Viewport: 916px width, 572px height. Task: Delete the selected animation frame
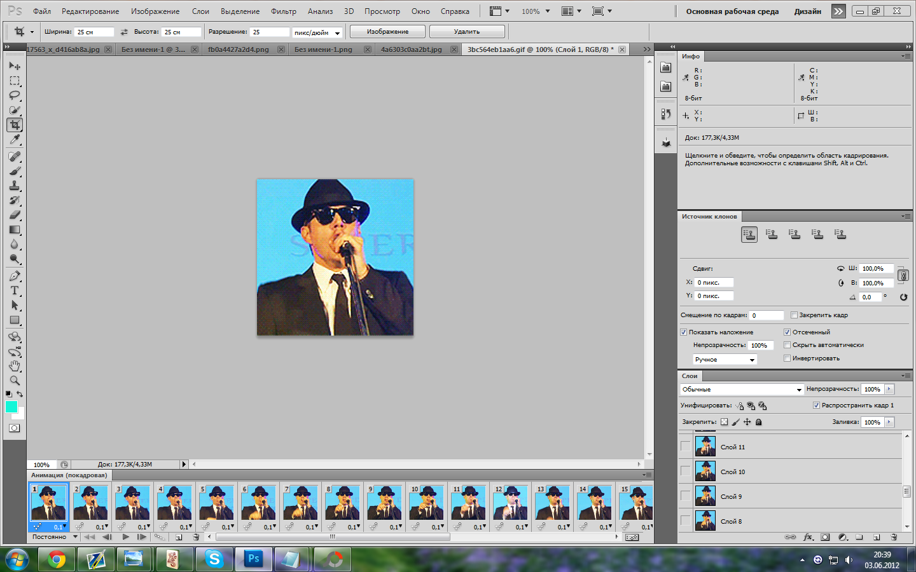[x=196, y=537]
